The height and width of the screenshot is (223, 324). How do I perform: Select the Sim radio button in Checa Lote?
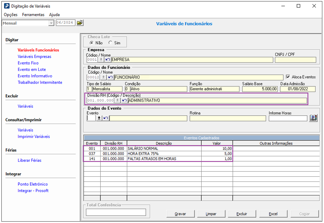click(110, 43)
